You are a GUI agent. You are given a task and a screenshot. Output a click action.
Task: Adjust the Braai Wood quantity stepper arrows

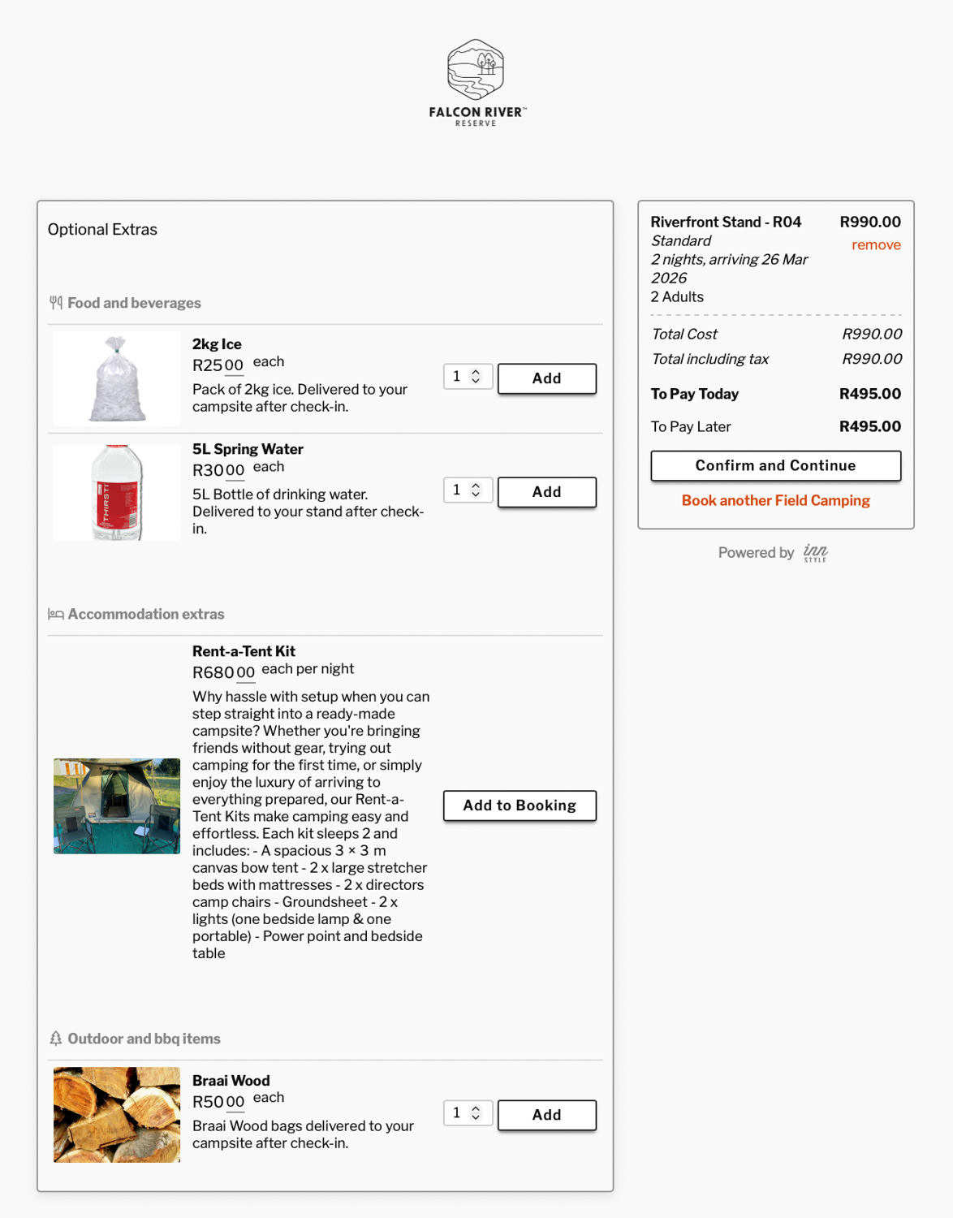pyautogui.click(x=476, y=1113)
